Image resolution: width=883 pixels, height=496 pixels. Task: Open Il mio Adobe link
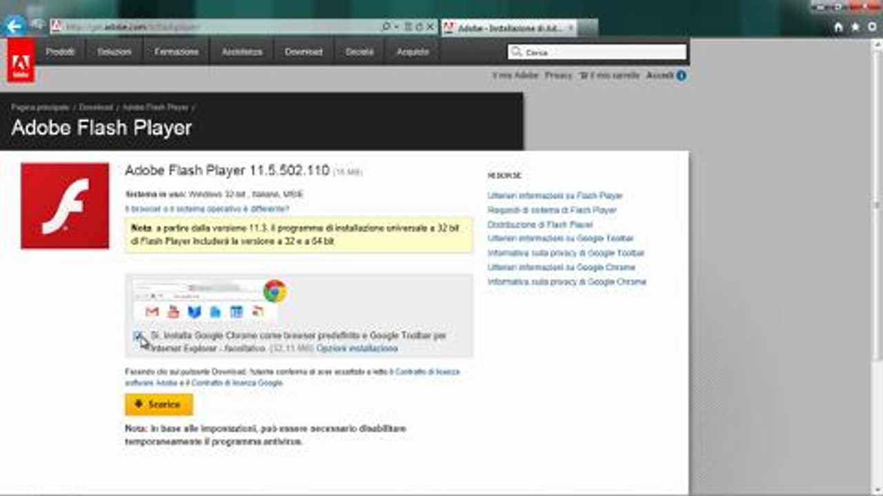(x=515, y=75)
